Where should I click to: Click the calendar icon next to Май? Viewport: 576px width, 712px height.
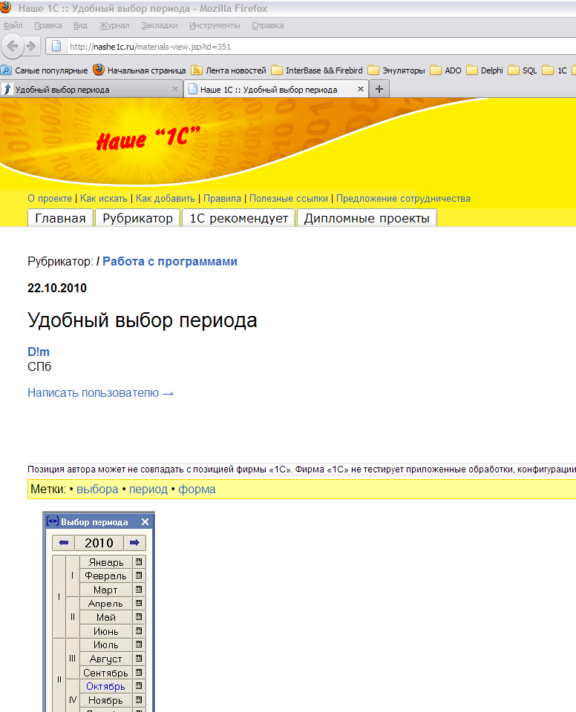tap(139, 616)
